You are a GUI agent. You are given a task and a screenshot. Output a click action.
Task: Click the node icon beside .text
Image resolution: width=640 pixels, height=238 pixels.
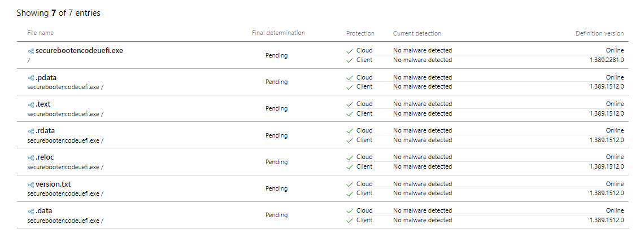click(x=31, y=105)
